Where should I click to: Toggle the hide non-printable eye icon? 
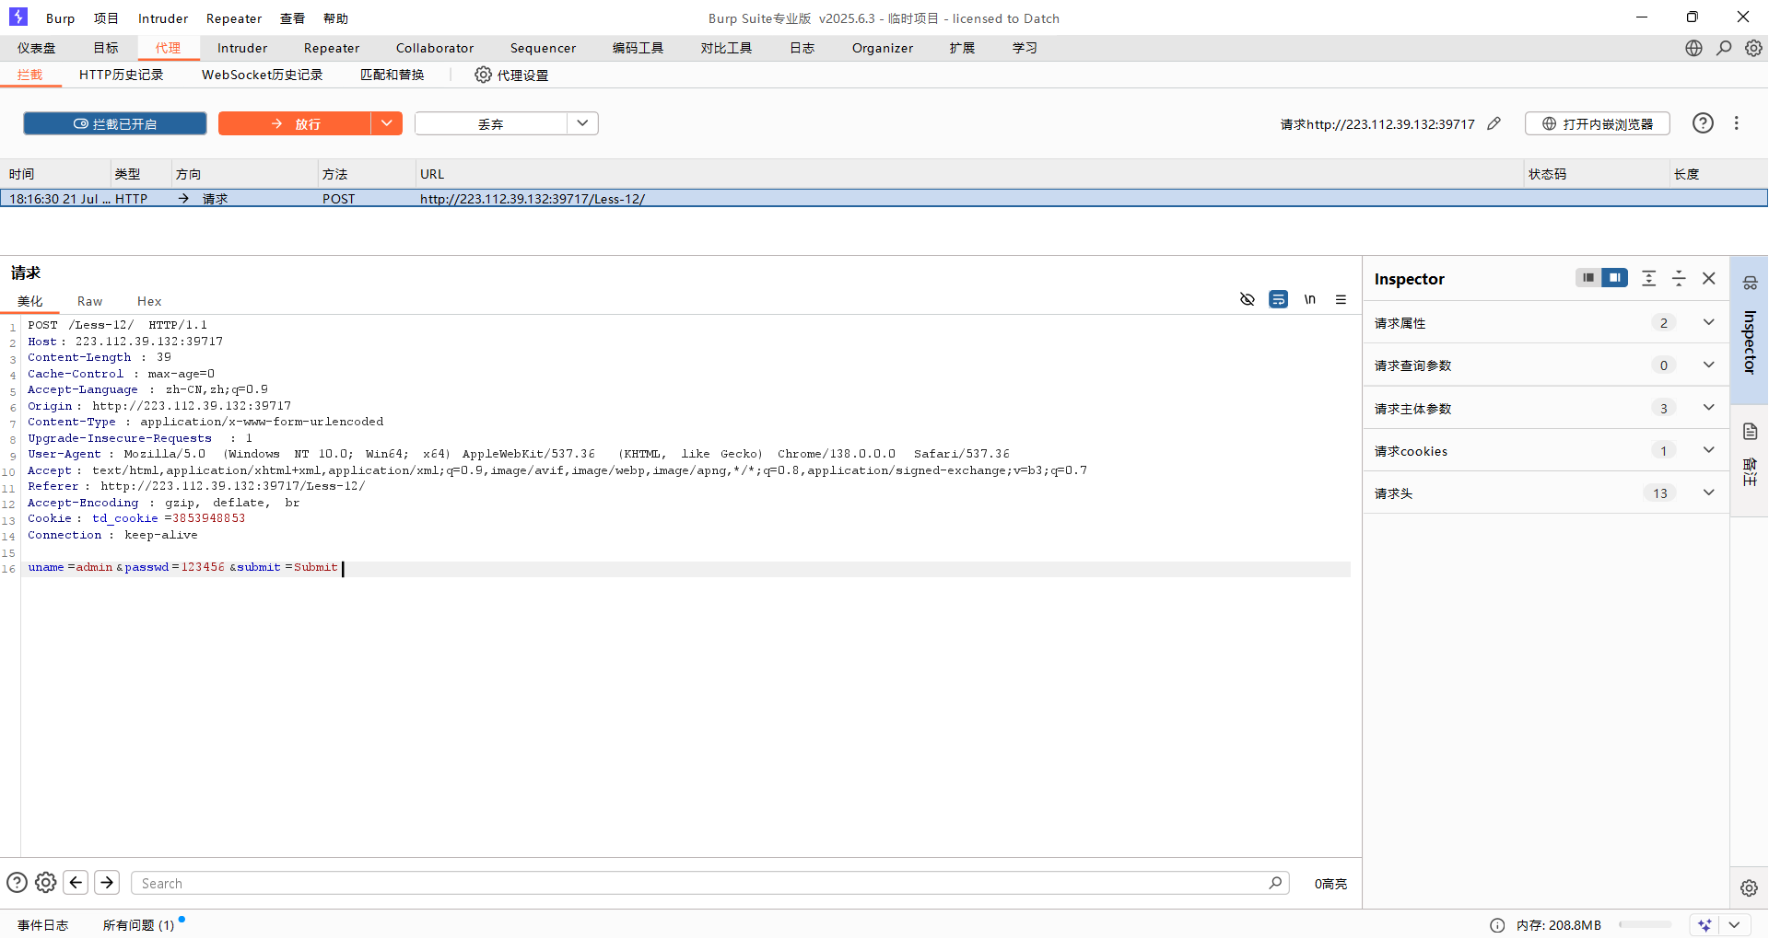tap(1248, 299)
